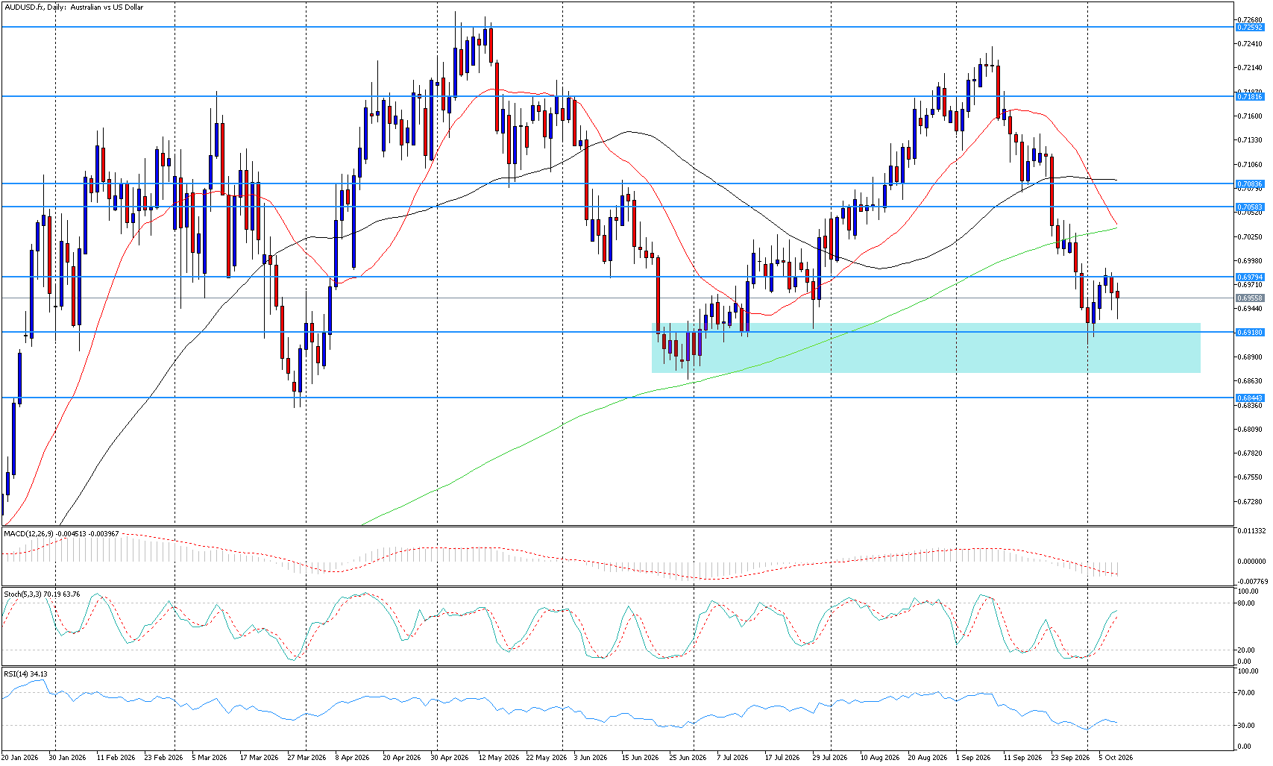
Task: Click the 3 Jun 2026 date label
Action: point(591,758)
